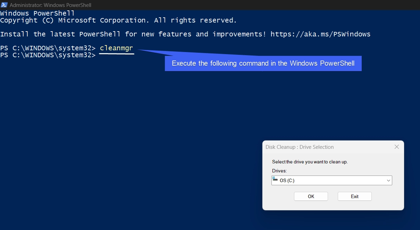Click the last empty PS C:\WINDOWS\system32> prompt
Screen dimensions: 420x230
click(x=48, y=55)
